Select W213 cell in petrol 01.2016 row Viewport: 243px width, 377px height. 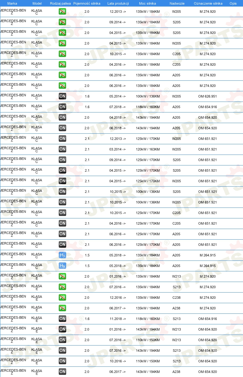177,277
